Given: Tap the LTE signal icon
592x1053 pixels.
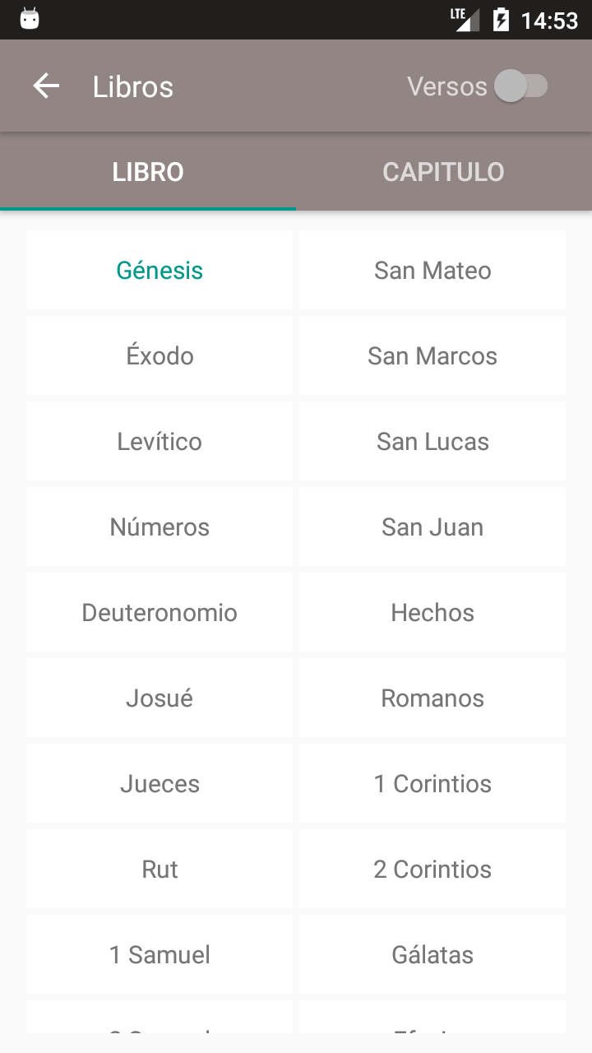Looking at the screenshot, I should click(465, 19).
